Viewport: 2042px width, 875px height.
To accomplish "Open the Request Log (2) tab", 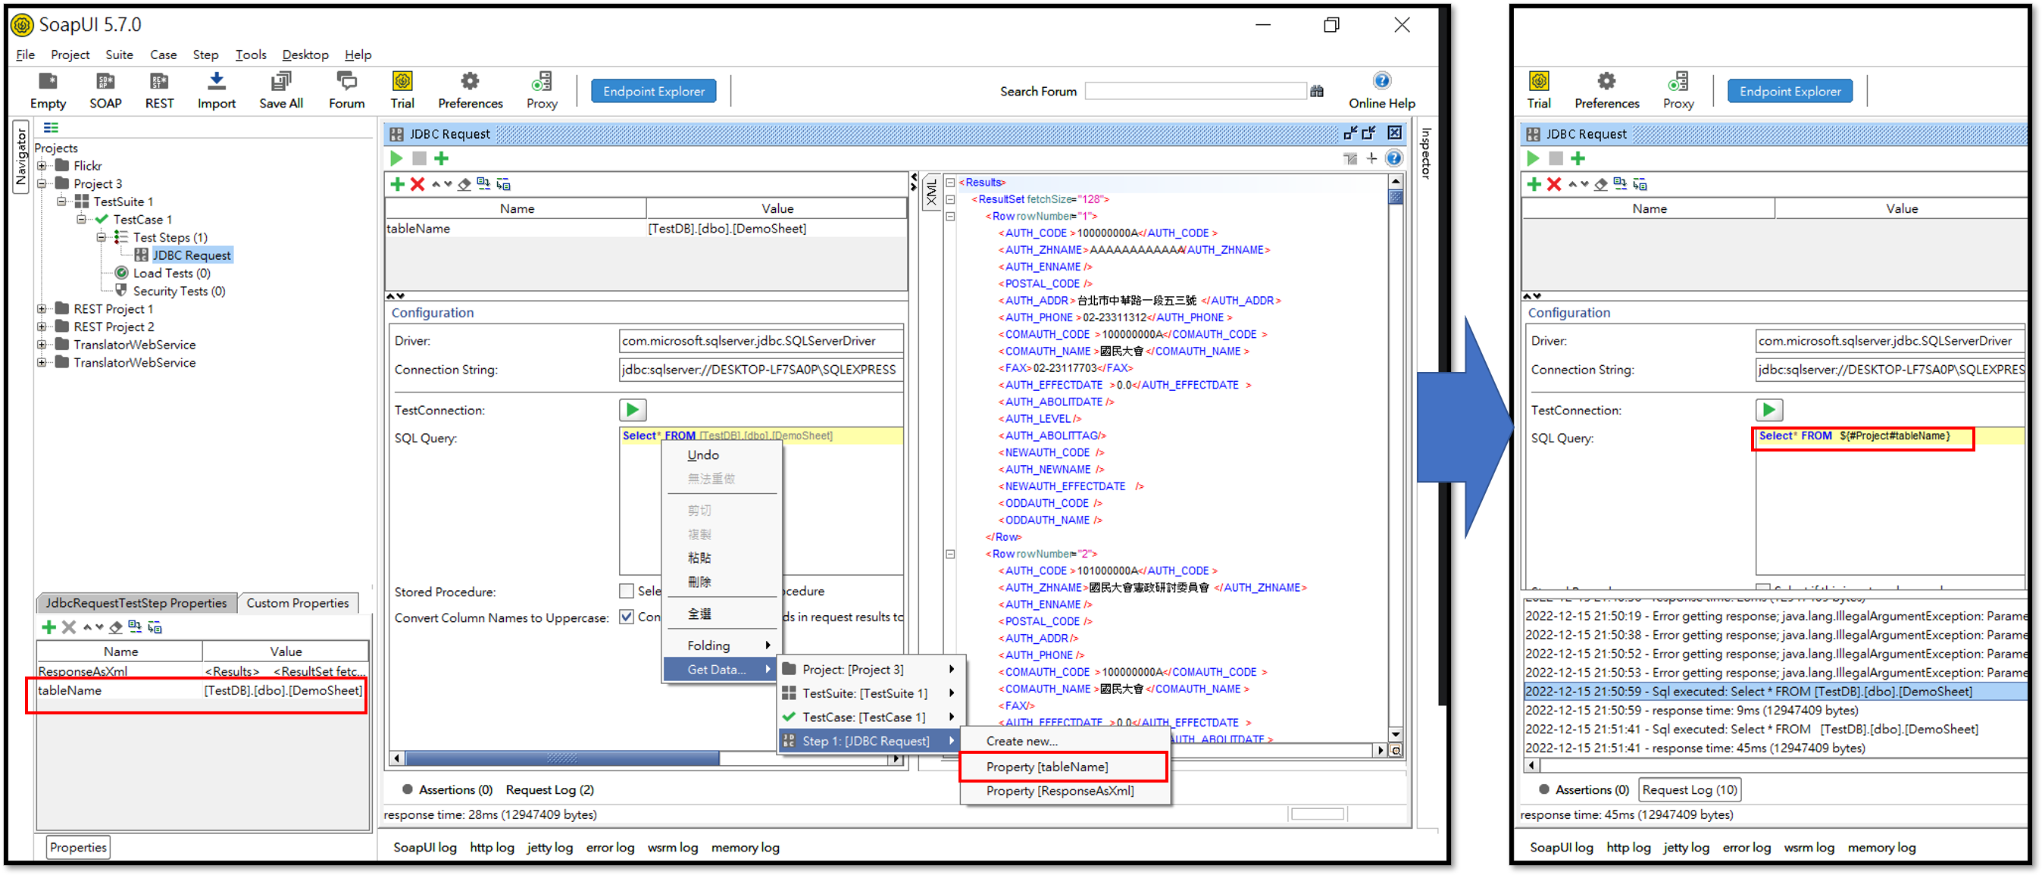I will (549, 789).
